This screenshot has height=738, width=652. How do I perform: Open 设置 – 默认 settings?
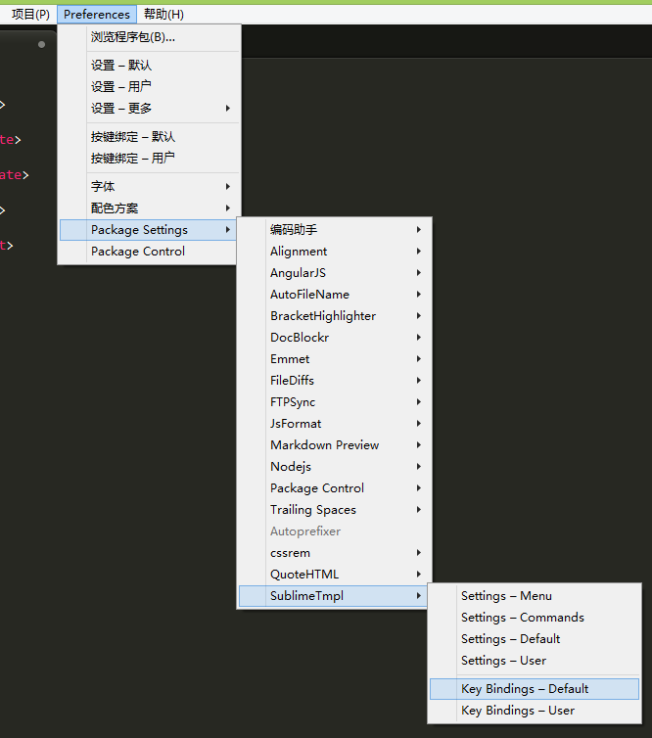point(149,65)
